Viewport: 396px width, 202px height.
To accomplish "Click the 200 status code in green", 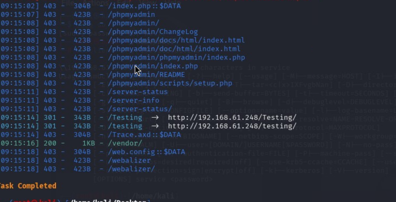I will tap(50, 143).
